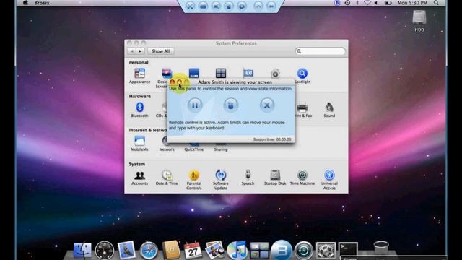Open the Apple menu
The width and height of the screenshot is (462, 260).
pos(25,3)
